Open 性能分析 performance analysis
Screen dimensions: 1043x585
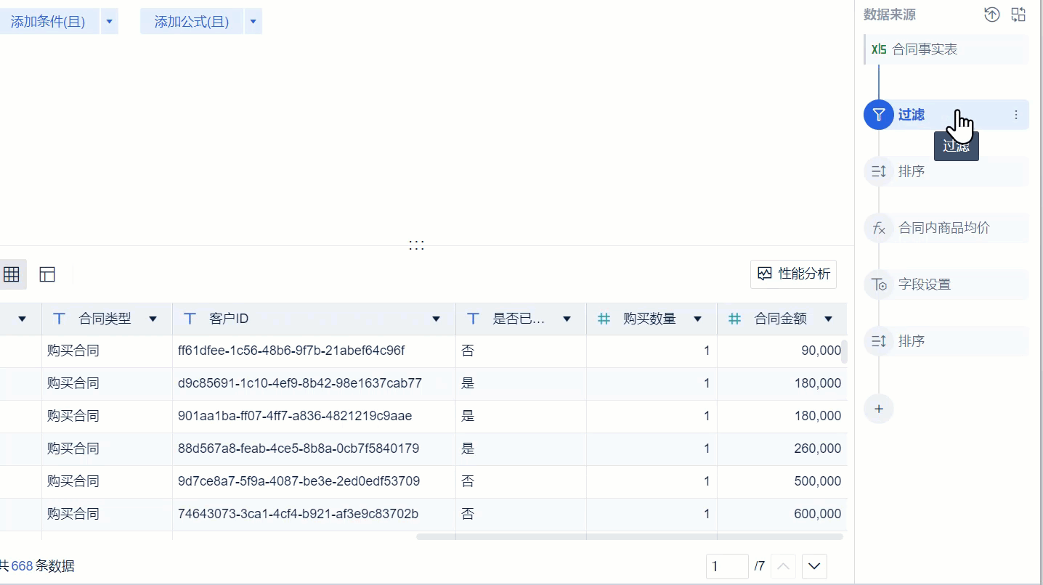793,274
